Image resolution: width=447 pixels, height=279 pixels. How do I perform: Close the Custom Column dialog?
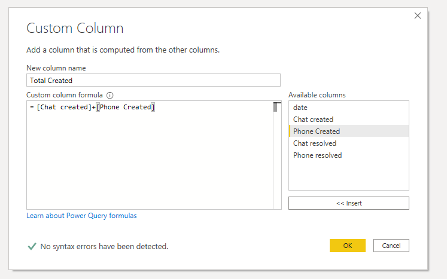pos(418,16)
